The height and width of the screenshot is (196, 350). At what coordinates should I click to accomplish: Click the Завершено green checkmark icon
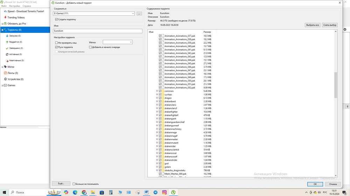(x=7, y=48)
